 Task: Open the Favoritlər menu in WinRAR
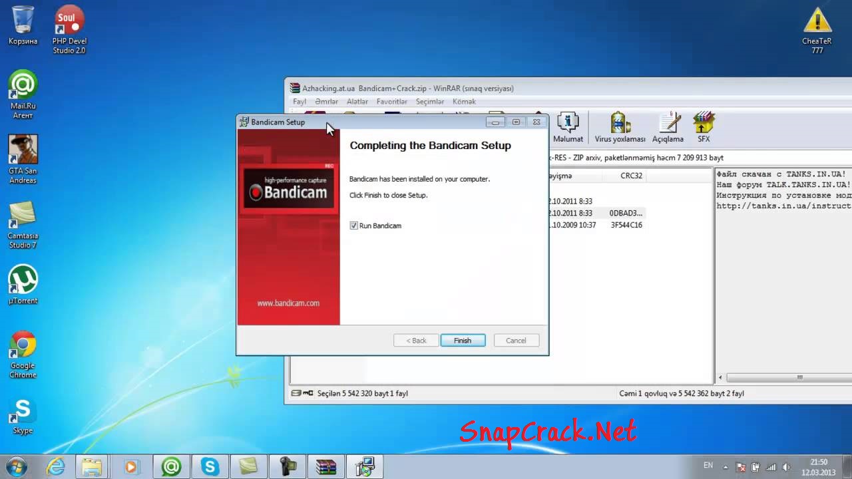pyautogui.click(x=392, y=102)
